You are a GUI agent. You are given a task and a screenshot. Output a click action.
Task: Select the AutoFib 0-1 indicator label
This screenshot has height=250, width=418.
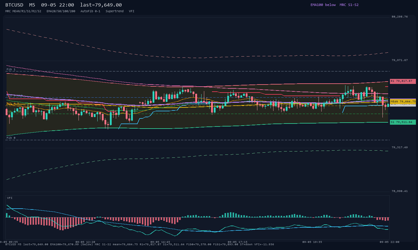click(90, 11)
